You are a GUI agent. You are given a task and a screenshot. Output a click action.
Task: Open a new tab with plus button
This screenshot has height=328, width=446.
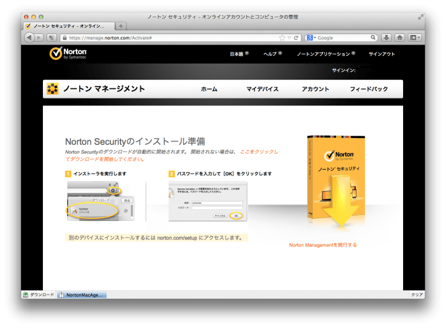click(x=121, y=26)
